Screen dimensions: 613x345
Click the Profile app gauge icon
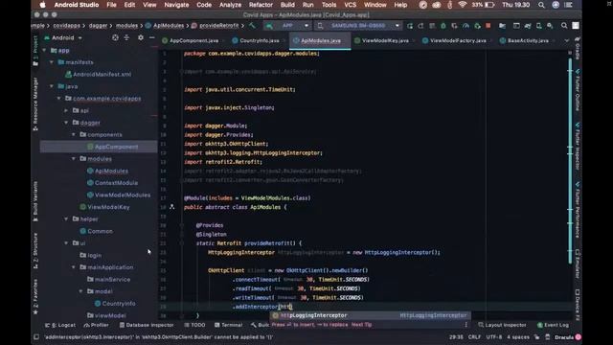click(x=465, y=26)
